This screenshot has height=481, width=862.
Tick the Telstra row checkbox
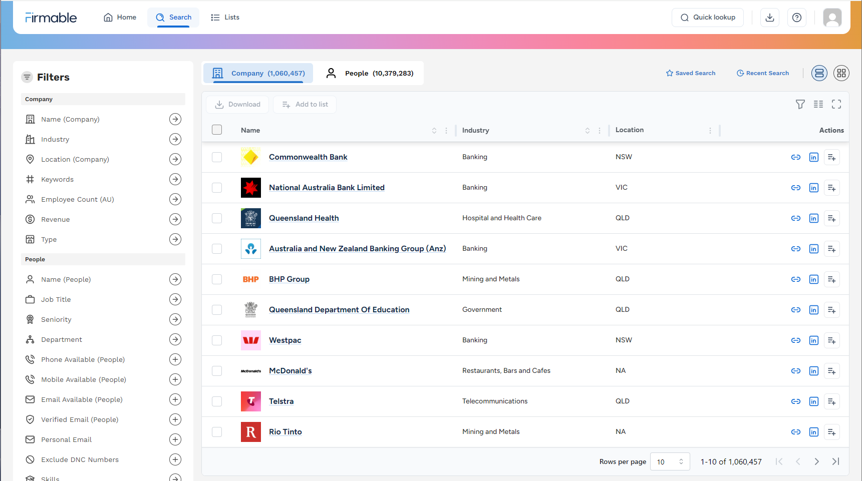click(x=217, y=401)
